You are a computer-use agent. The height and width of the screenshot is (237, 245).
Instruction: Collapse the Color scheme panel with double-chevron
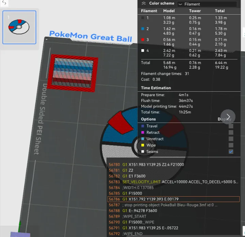click(143, 3)
